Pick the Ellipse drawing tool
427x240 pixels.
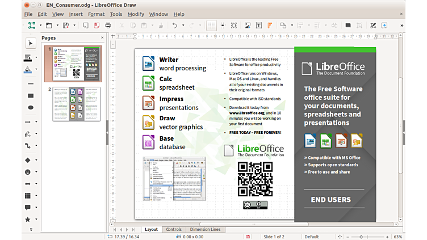click(31, 108)
